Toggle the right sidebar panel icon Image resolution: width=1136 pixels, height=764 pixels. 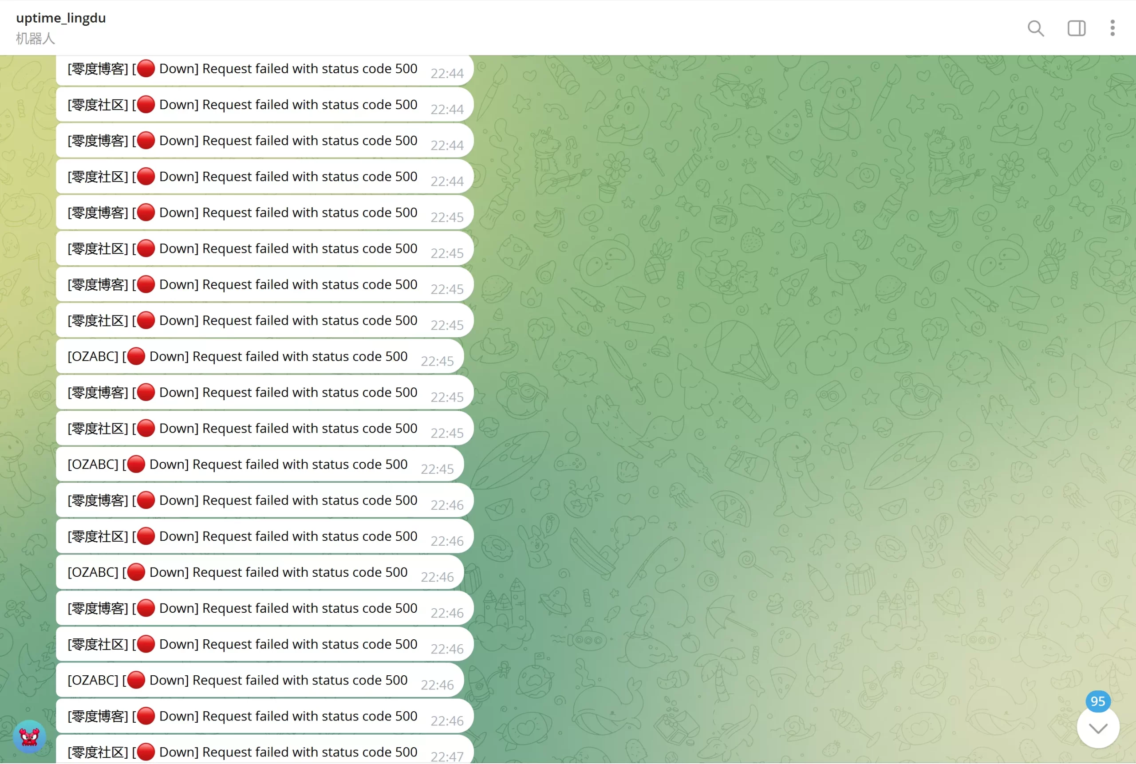click(1076, 28)
